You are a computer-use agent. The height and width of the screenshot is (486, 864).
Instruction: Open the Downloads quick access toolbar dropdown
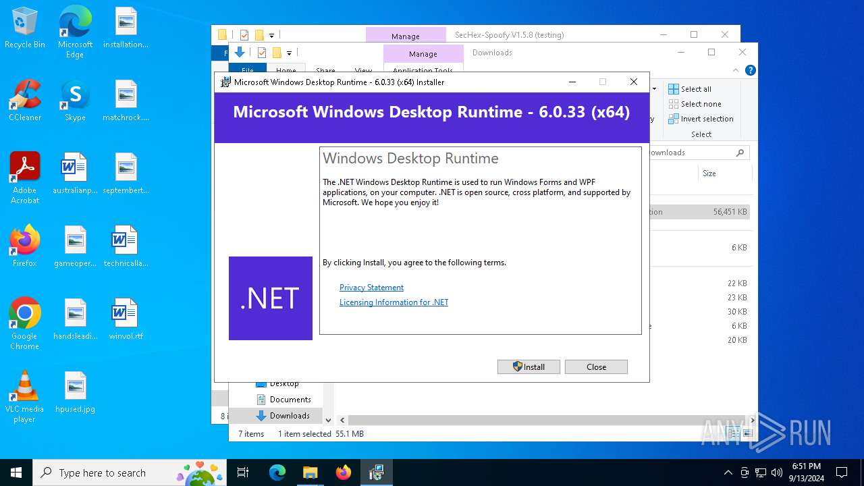pyautogui.click(x=289, y=53)
